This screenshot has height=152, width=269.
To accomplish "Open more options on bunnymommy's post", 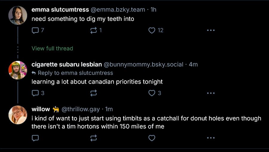I will coord(211,93).
